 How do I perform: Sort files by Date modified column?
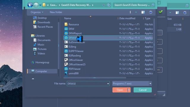tap(127, 18)
